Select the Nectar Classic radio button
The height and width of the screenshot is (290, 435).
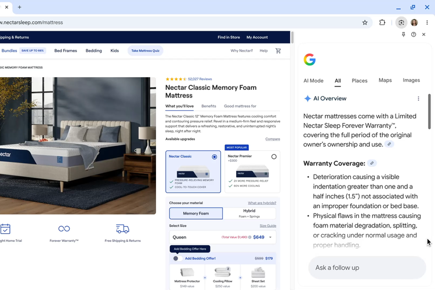pyautogui.click(x=215, y=157)
